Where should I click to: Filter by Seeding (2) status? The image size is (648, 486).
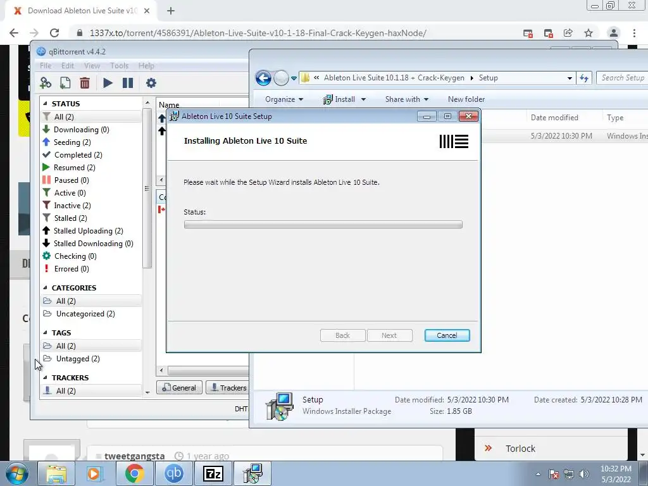[x=72, y=142]
